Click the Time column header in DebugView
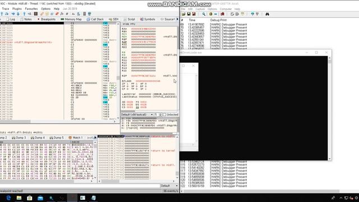 point(192,20)
